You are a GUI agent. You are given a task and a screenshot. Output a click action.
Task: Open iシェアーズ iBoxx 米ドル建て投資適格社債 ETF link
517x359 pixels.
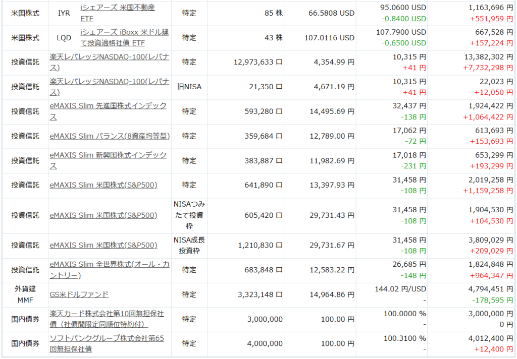[x=124, y=37]
